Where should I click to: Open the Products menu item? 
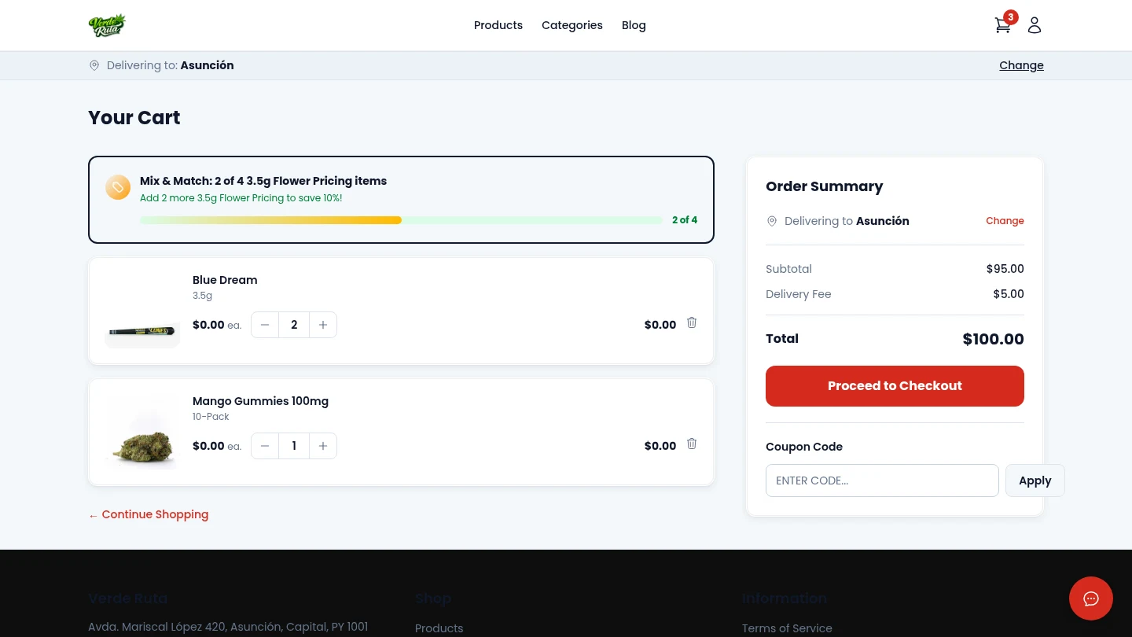[498, 25]
